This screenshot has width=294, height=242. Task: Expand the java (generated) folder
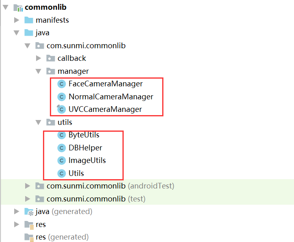(17, 212)
